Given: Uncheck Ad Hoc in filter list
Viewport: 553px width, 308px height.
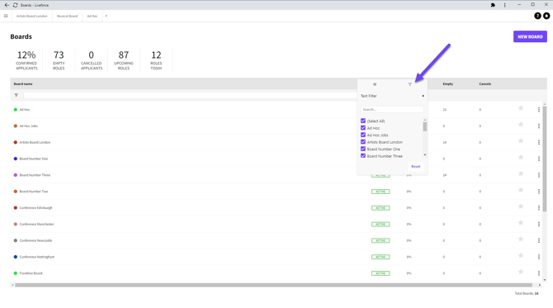Looking at the screenshot, I should coord(363,128).
